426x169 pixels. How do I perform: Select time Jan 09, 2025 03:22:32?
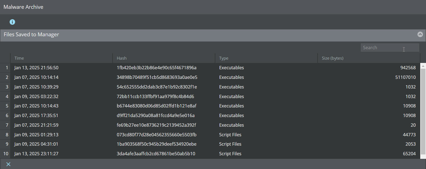[36, 96]
